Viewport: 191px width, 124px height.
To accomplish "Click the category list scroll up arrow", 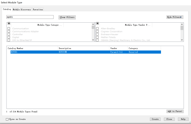I will point(93,24).
